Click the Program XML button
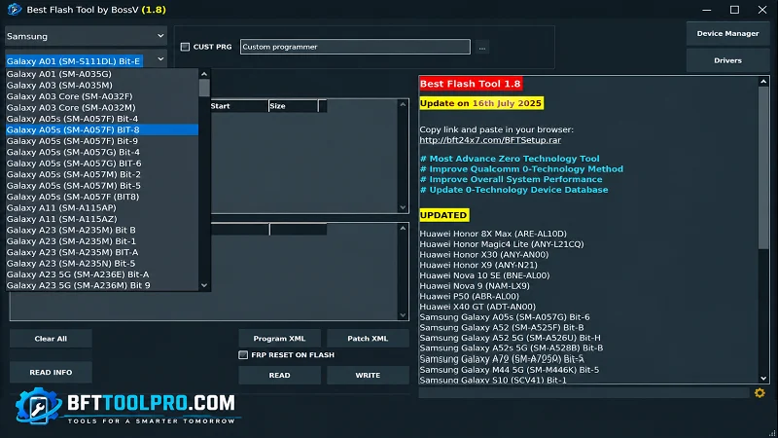The height and width of the screenshot is (438, 778). tap(279, 338)
